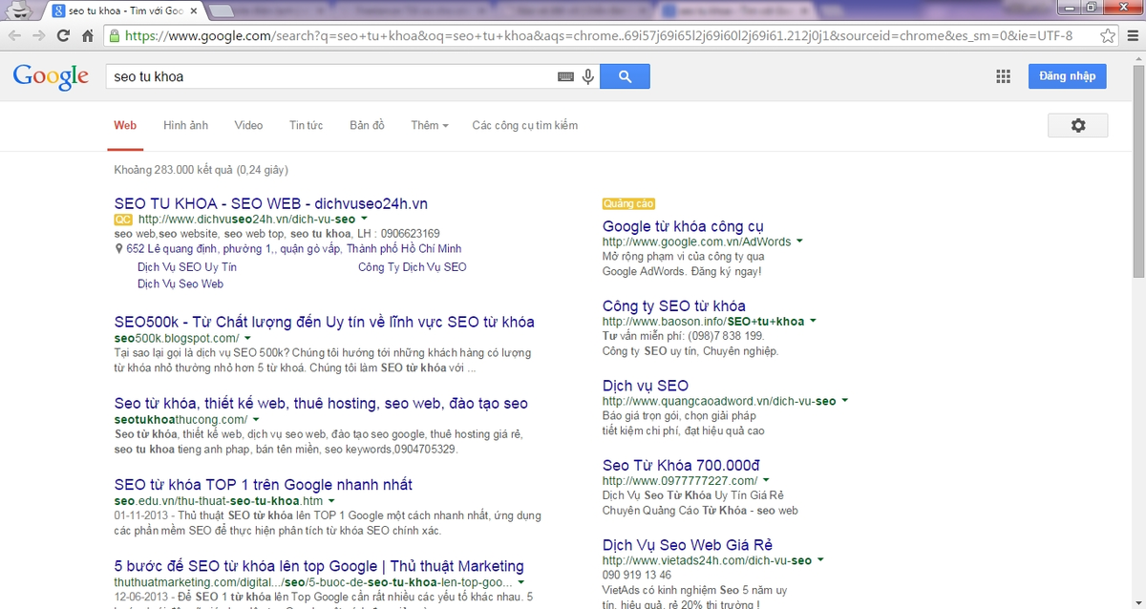Open 'Google từ khóa công cụ' ad
1146x609 pixels.
tap(683, 226)
